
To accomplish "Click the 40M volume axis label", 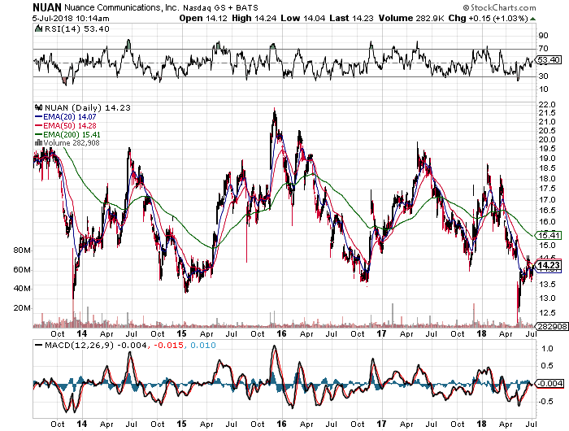I will 22,289.
